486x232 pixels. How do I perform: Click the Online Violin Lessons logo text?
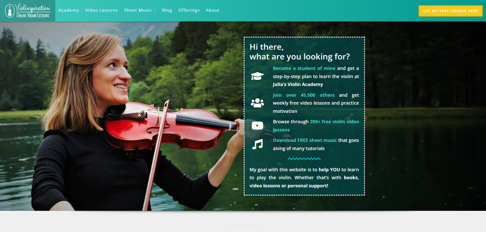pyautogui.click(x=33, y=15)
